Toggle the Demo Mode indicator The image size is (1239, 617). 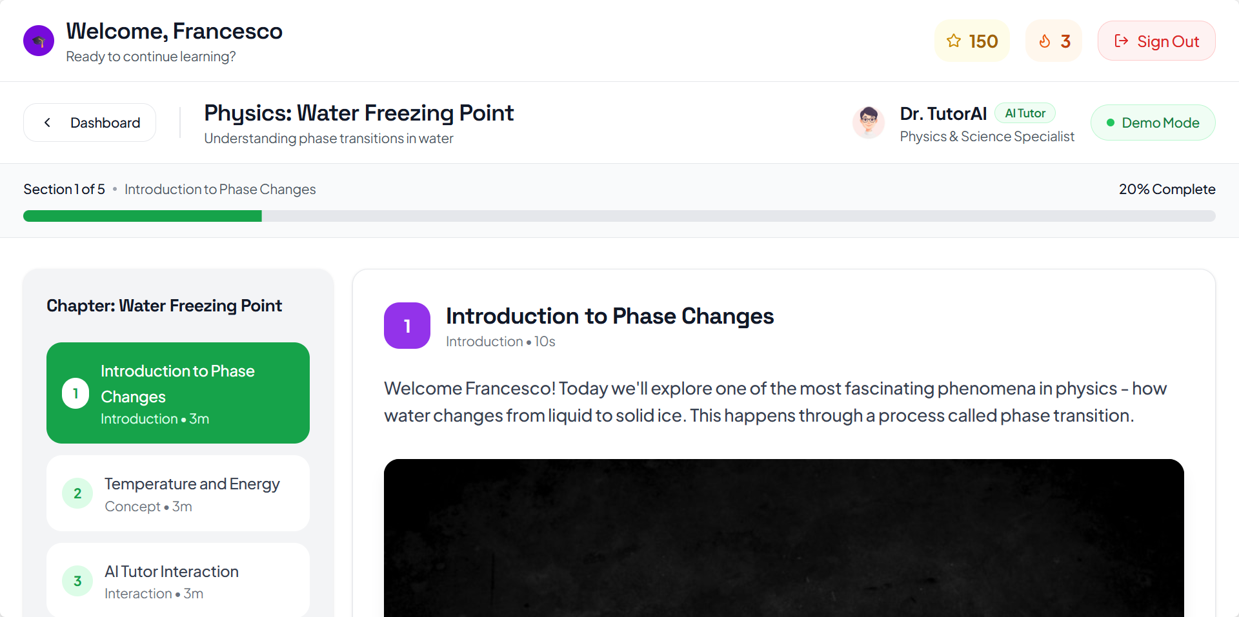[1153, 122]
